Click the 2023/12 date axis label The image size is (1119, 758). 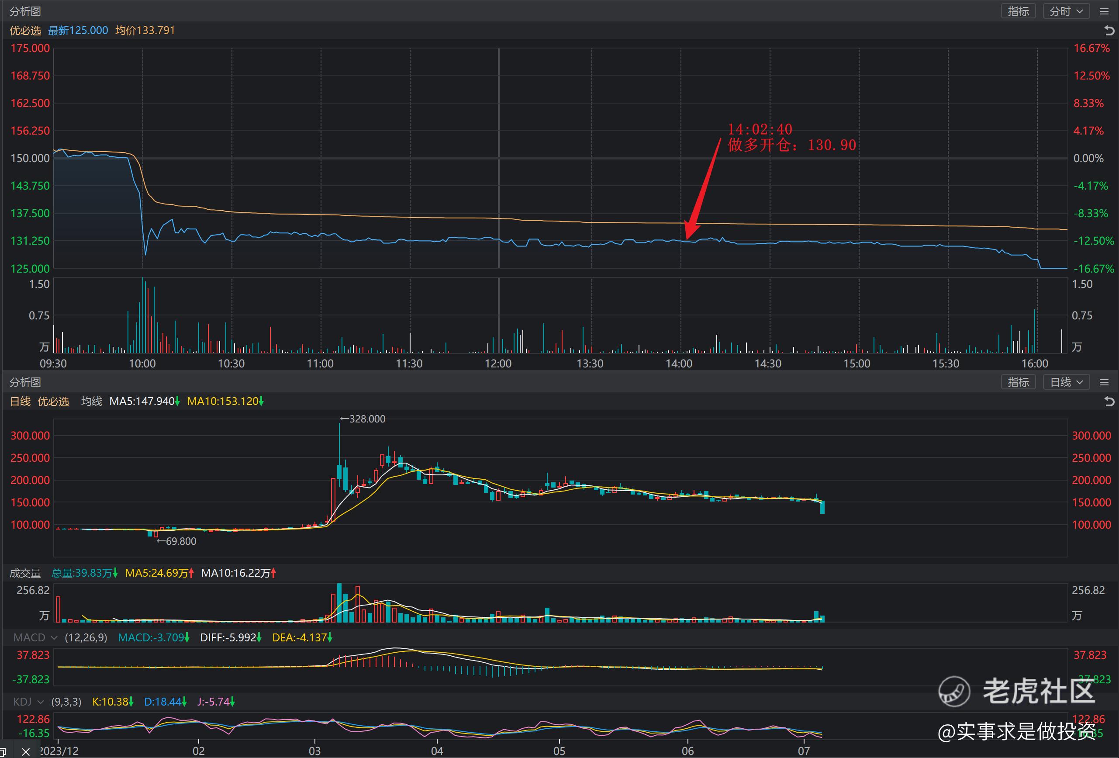[59, 751]
